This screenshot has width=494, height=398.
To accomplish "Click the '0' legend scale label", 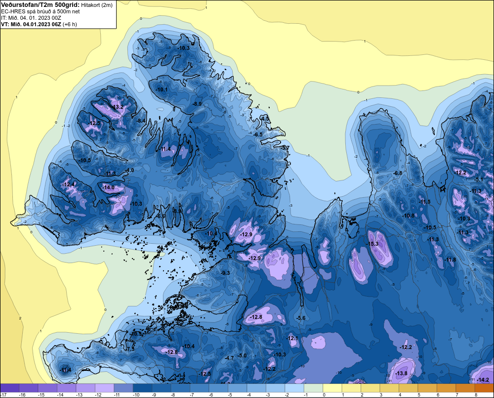I will (x=324, y=395).
